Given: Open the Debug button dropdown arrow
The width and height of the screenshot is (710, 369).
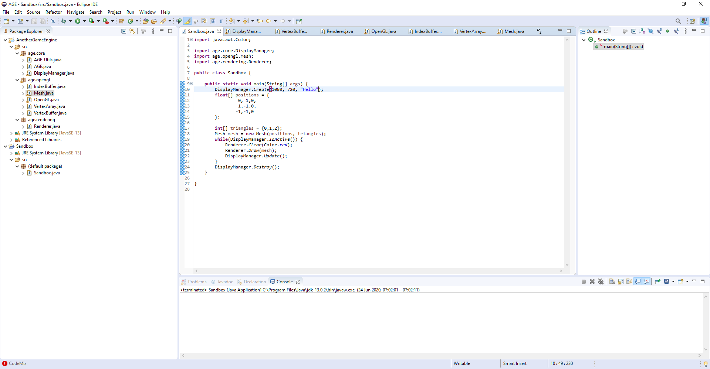Looking at the screenshot, I should 70,21.
